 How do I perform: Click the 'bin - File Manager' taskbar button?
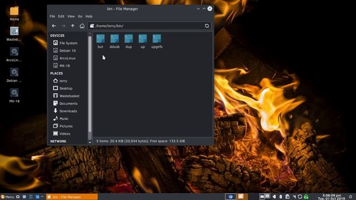point(72,197)
